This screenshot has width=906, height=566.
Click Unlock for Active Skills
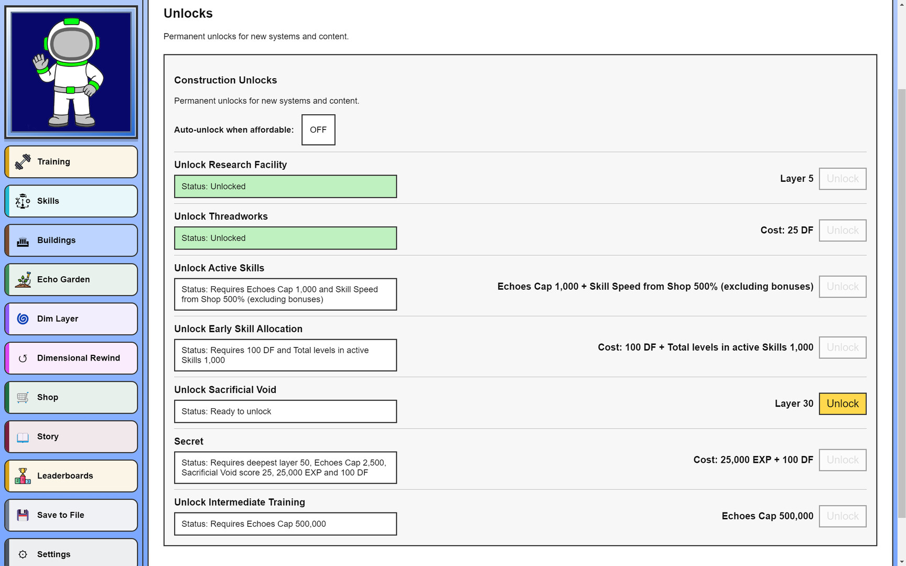tap(843, 287)
